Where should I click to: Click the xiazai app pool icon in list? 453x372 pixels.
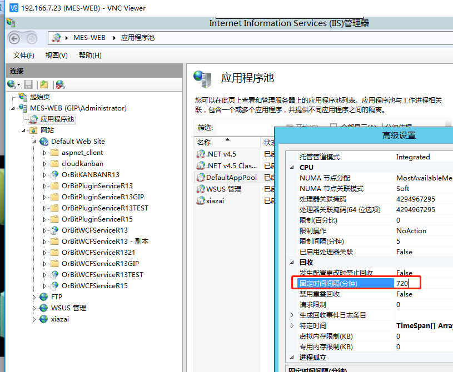point(201,201)
